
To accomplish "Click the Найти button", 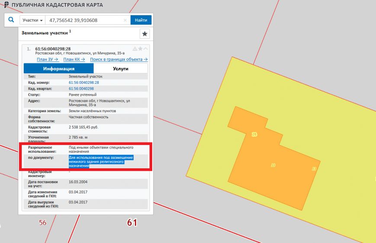I will (x=141, y=20).
